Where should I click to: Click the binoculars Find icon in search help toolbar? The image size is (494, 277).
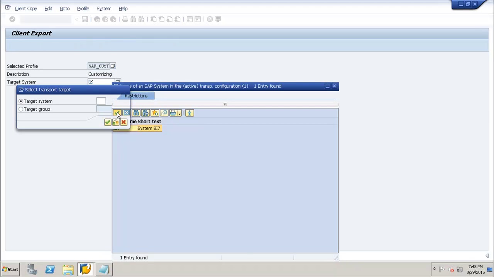tap(136, 113)
